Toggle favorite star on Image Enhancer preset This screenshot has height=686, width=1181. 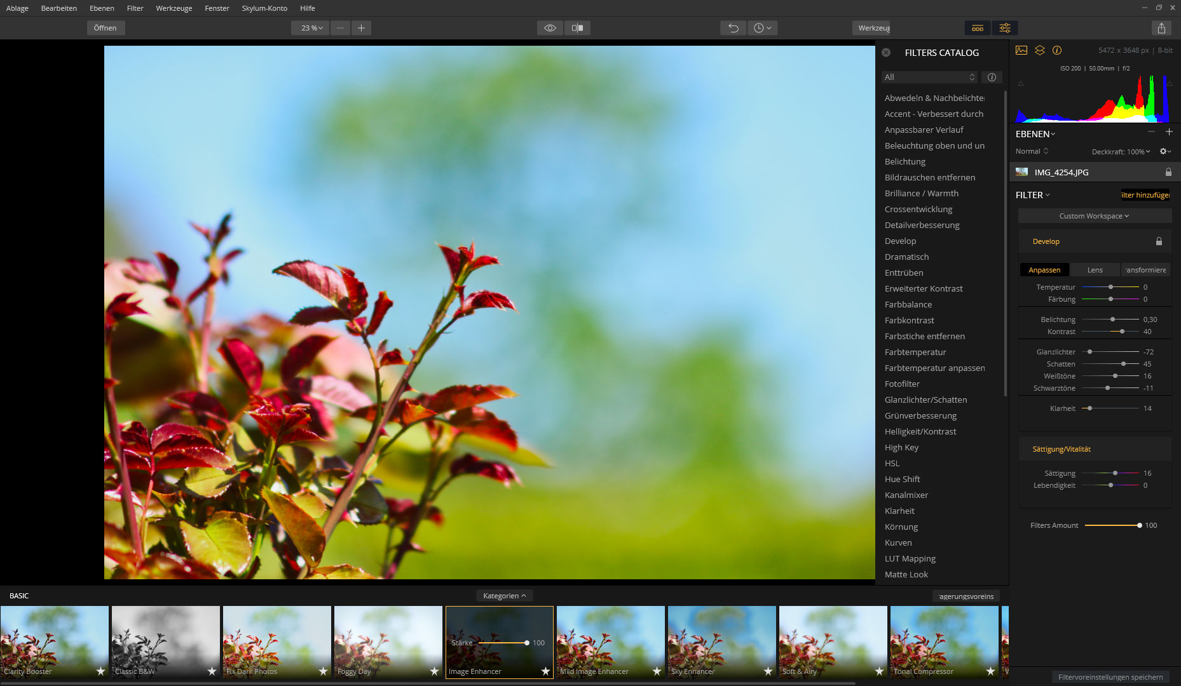545,671
